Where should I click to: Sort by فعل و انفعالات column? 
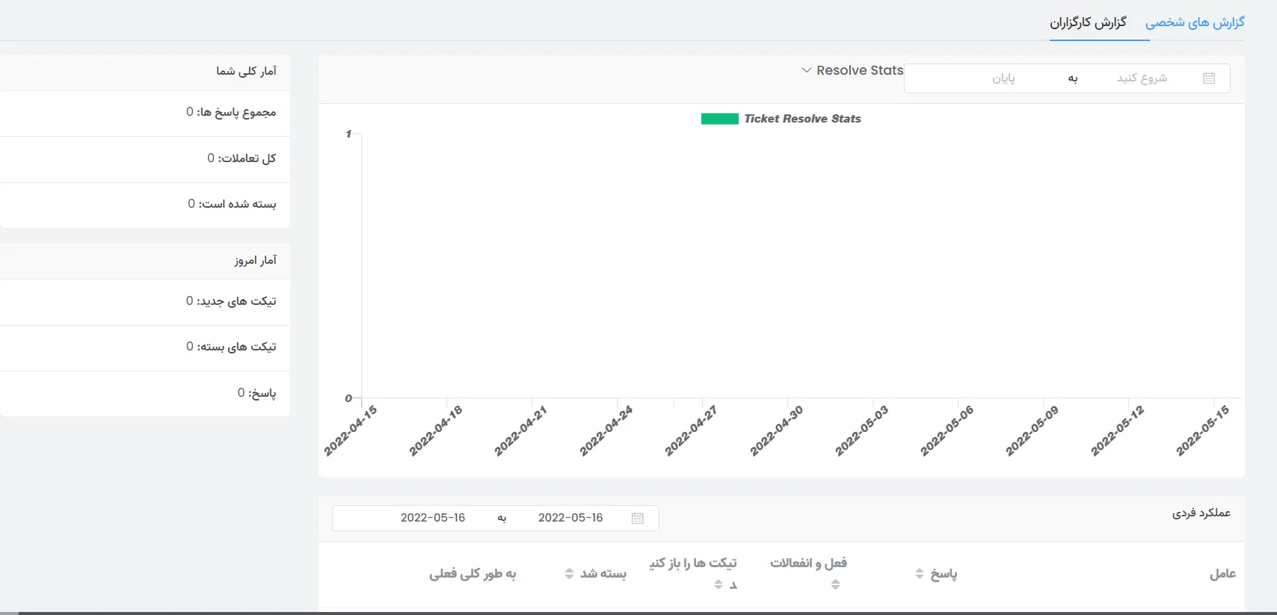[x=835, y=584]
